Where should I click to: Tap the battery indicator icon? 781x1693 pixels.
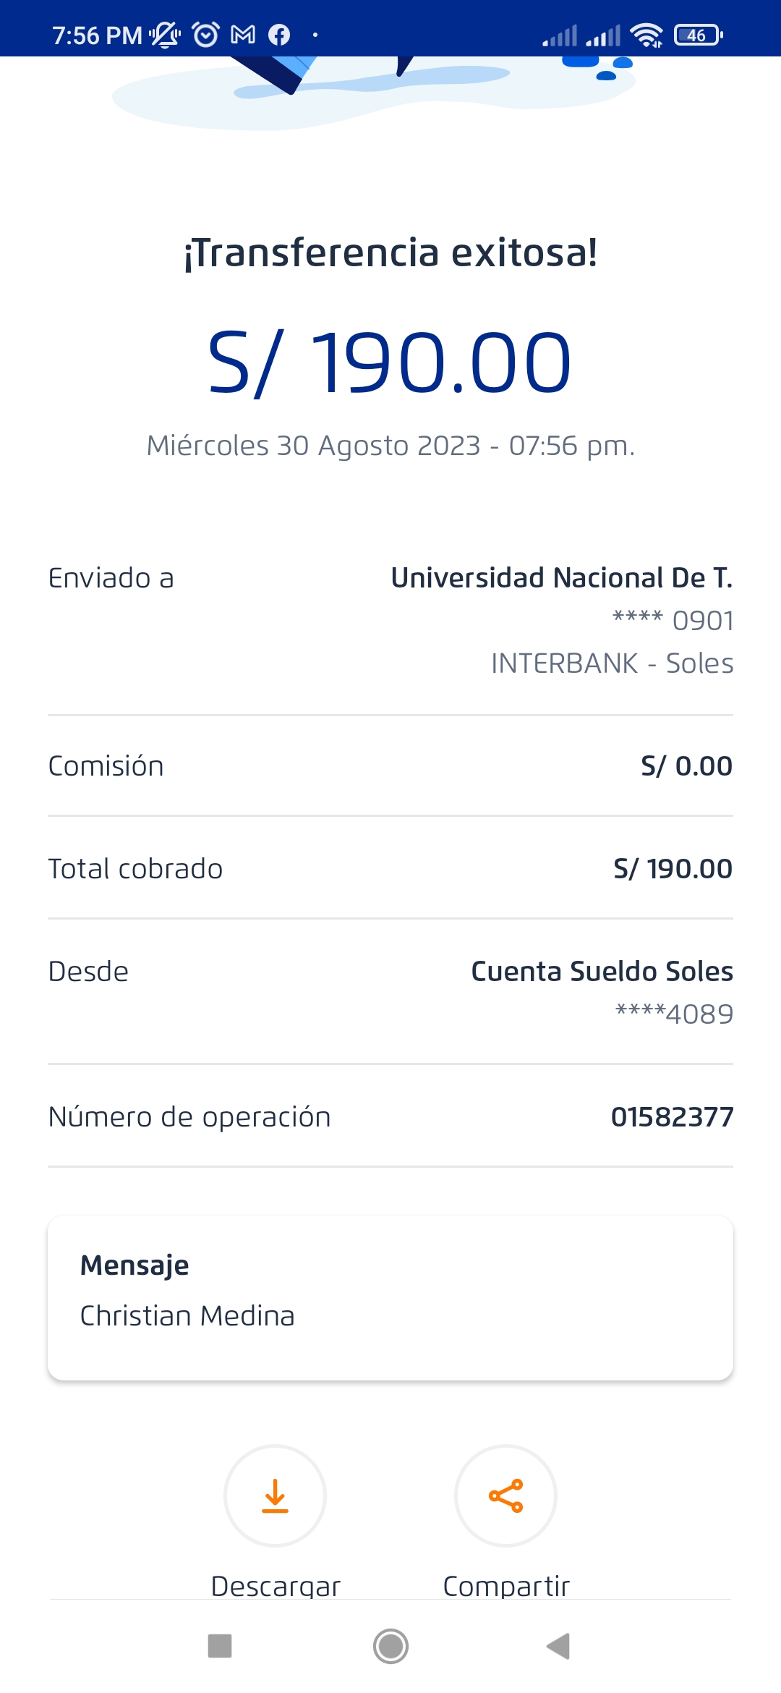(x=698, y=35)
